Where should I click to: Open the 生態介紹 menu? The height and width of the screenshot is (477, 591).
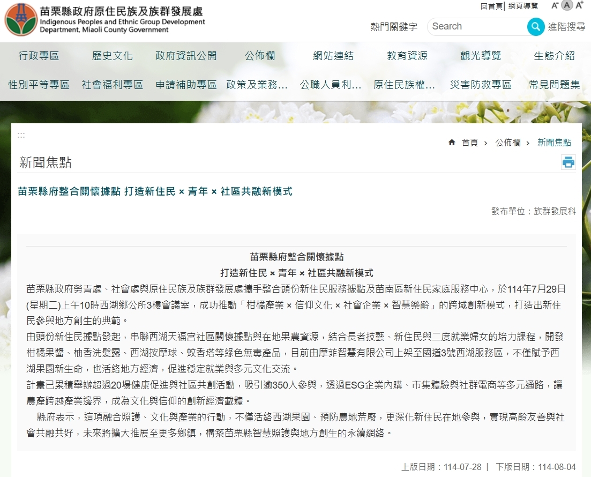point(555,56)
